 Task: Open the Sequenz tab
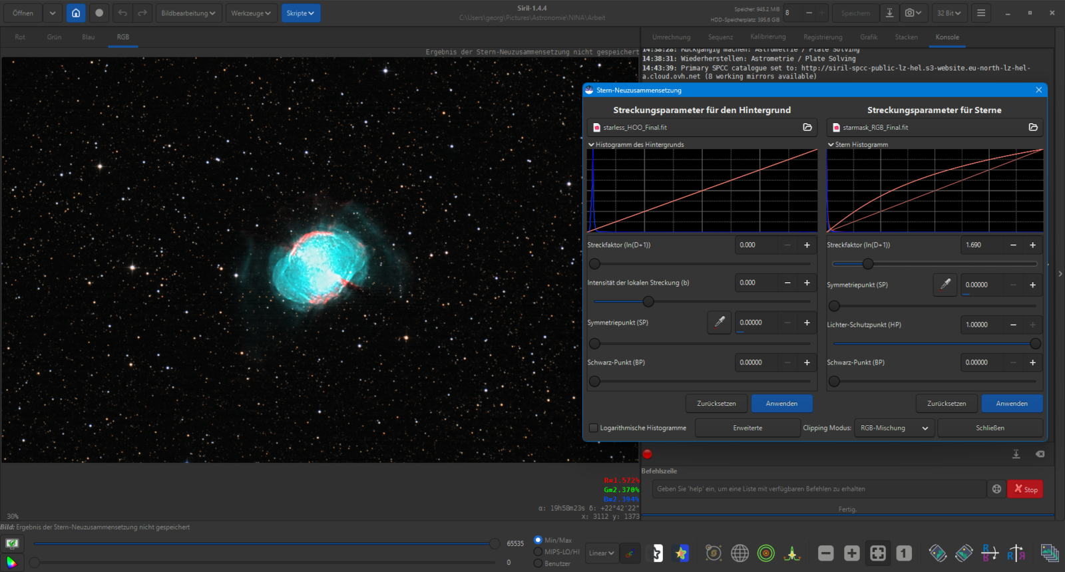coord(720,37)
